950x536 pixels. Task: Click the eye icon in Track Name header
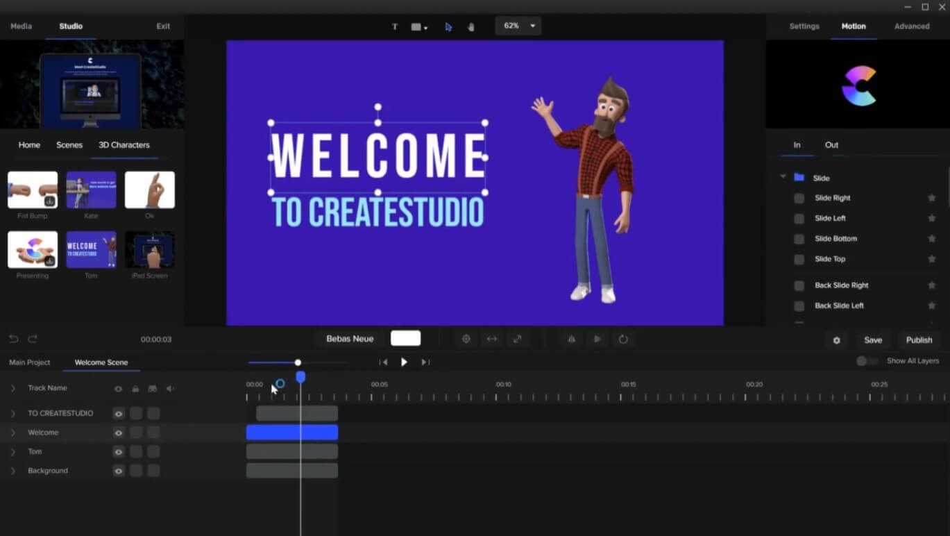pyautogui.click(x=118, y=389)
